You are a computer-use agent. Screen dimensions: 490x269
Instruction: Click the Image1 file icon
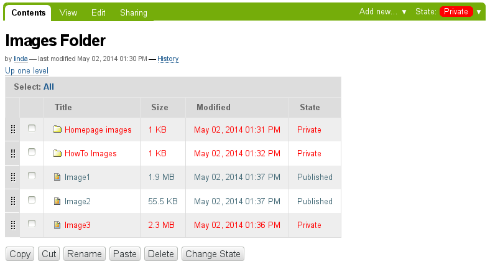point(57,177)
